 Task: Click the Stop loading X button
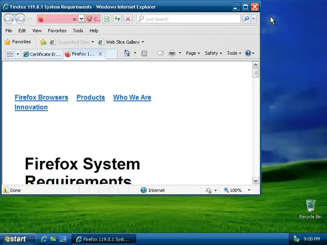[x=128, y=19]
